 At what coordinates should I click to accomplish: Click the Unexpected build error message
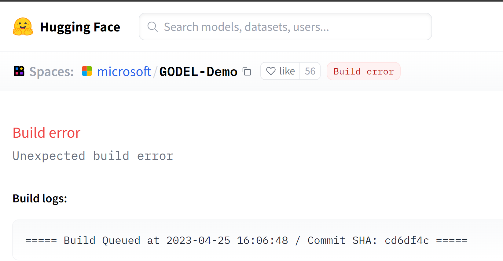click(x=93, y=156)
